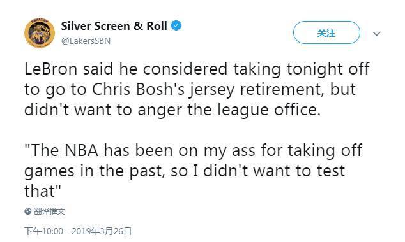405x242 pixels.
Task: Expand the tweet options chevron menu
Action: point(377,34)
